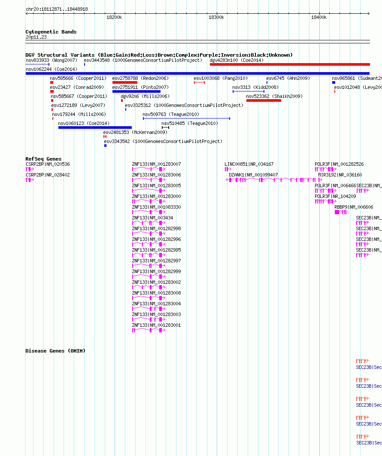Click esv1272189 (Levy2007) label
Image resolution: width=382 pixels, height=456 pixels.
(78, 105)
